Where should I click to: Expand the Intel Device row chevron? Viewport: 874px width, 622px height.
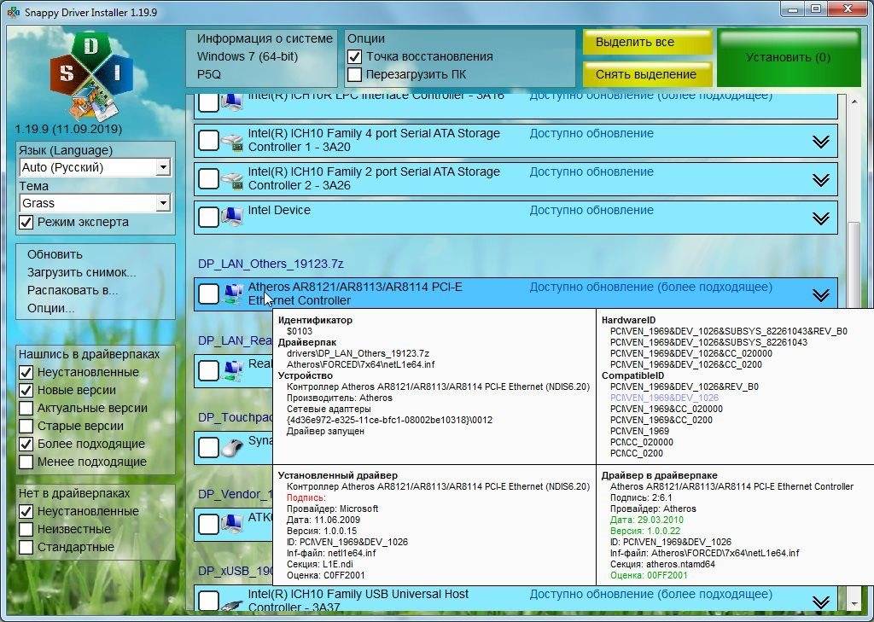click(820, 218)
